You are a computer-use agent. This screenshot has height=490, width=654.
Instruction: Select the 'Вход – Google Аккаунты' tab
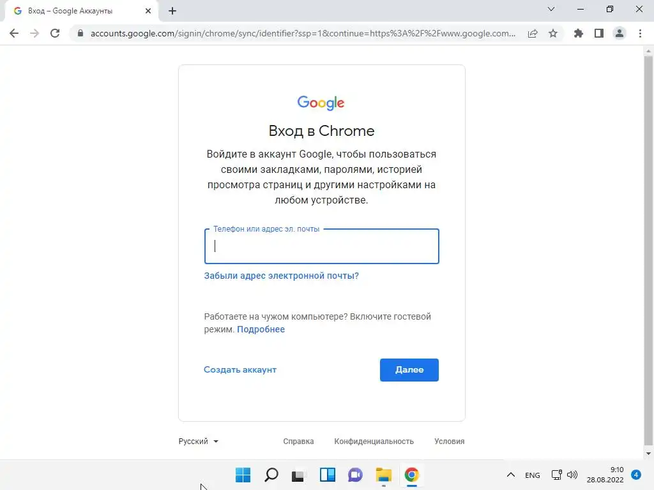[x=81, y=11]
